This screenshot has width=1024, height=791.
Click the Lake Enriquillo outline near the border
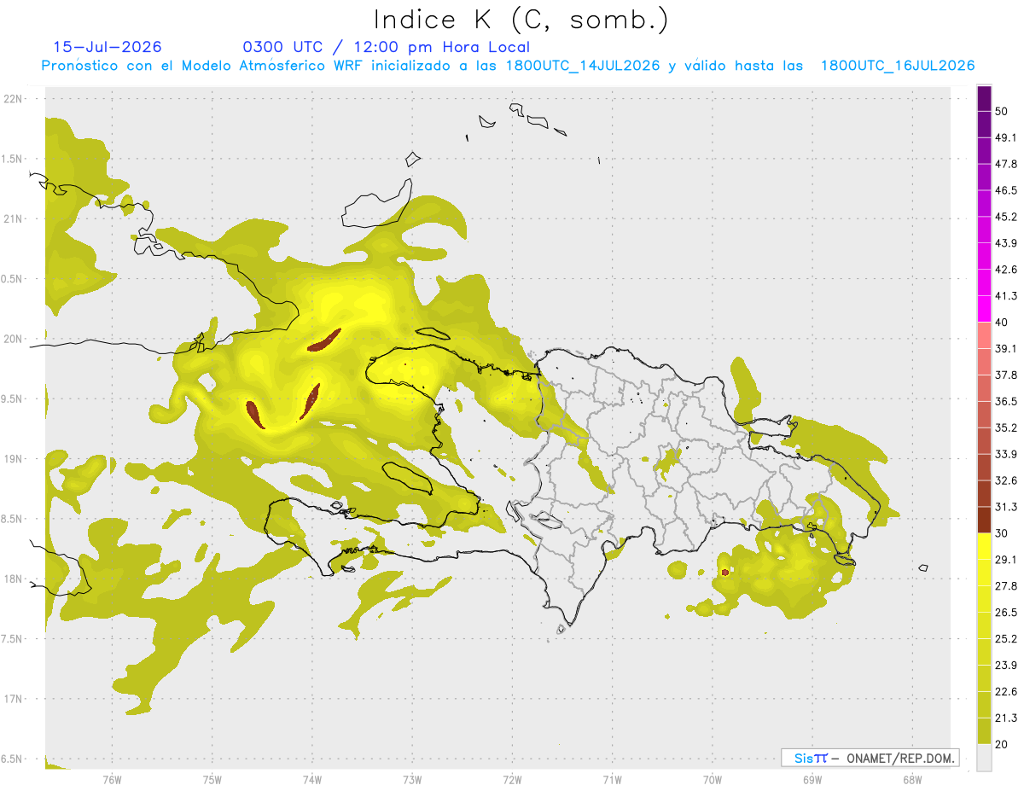point(544,521)
